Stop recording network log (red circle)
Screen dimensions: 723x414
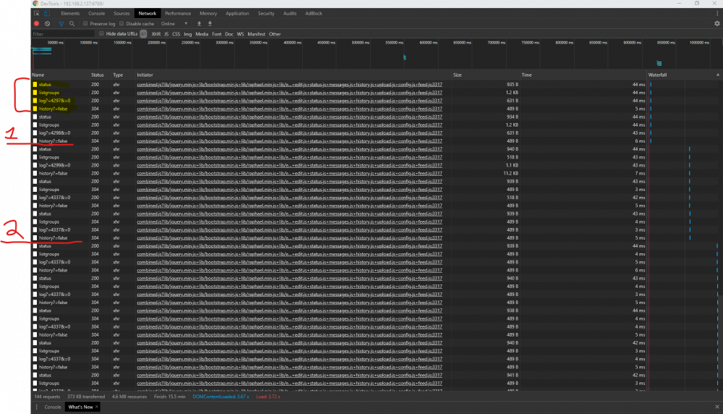(36, 24)
